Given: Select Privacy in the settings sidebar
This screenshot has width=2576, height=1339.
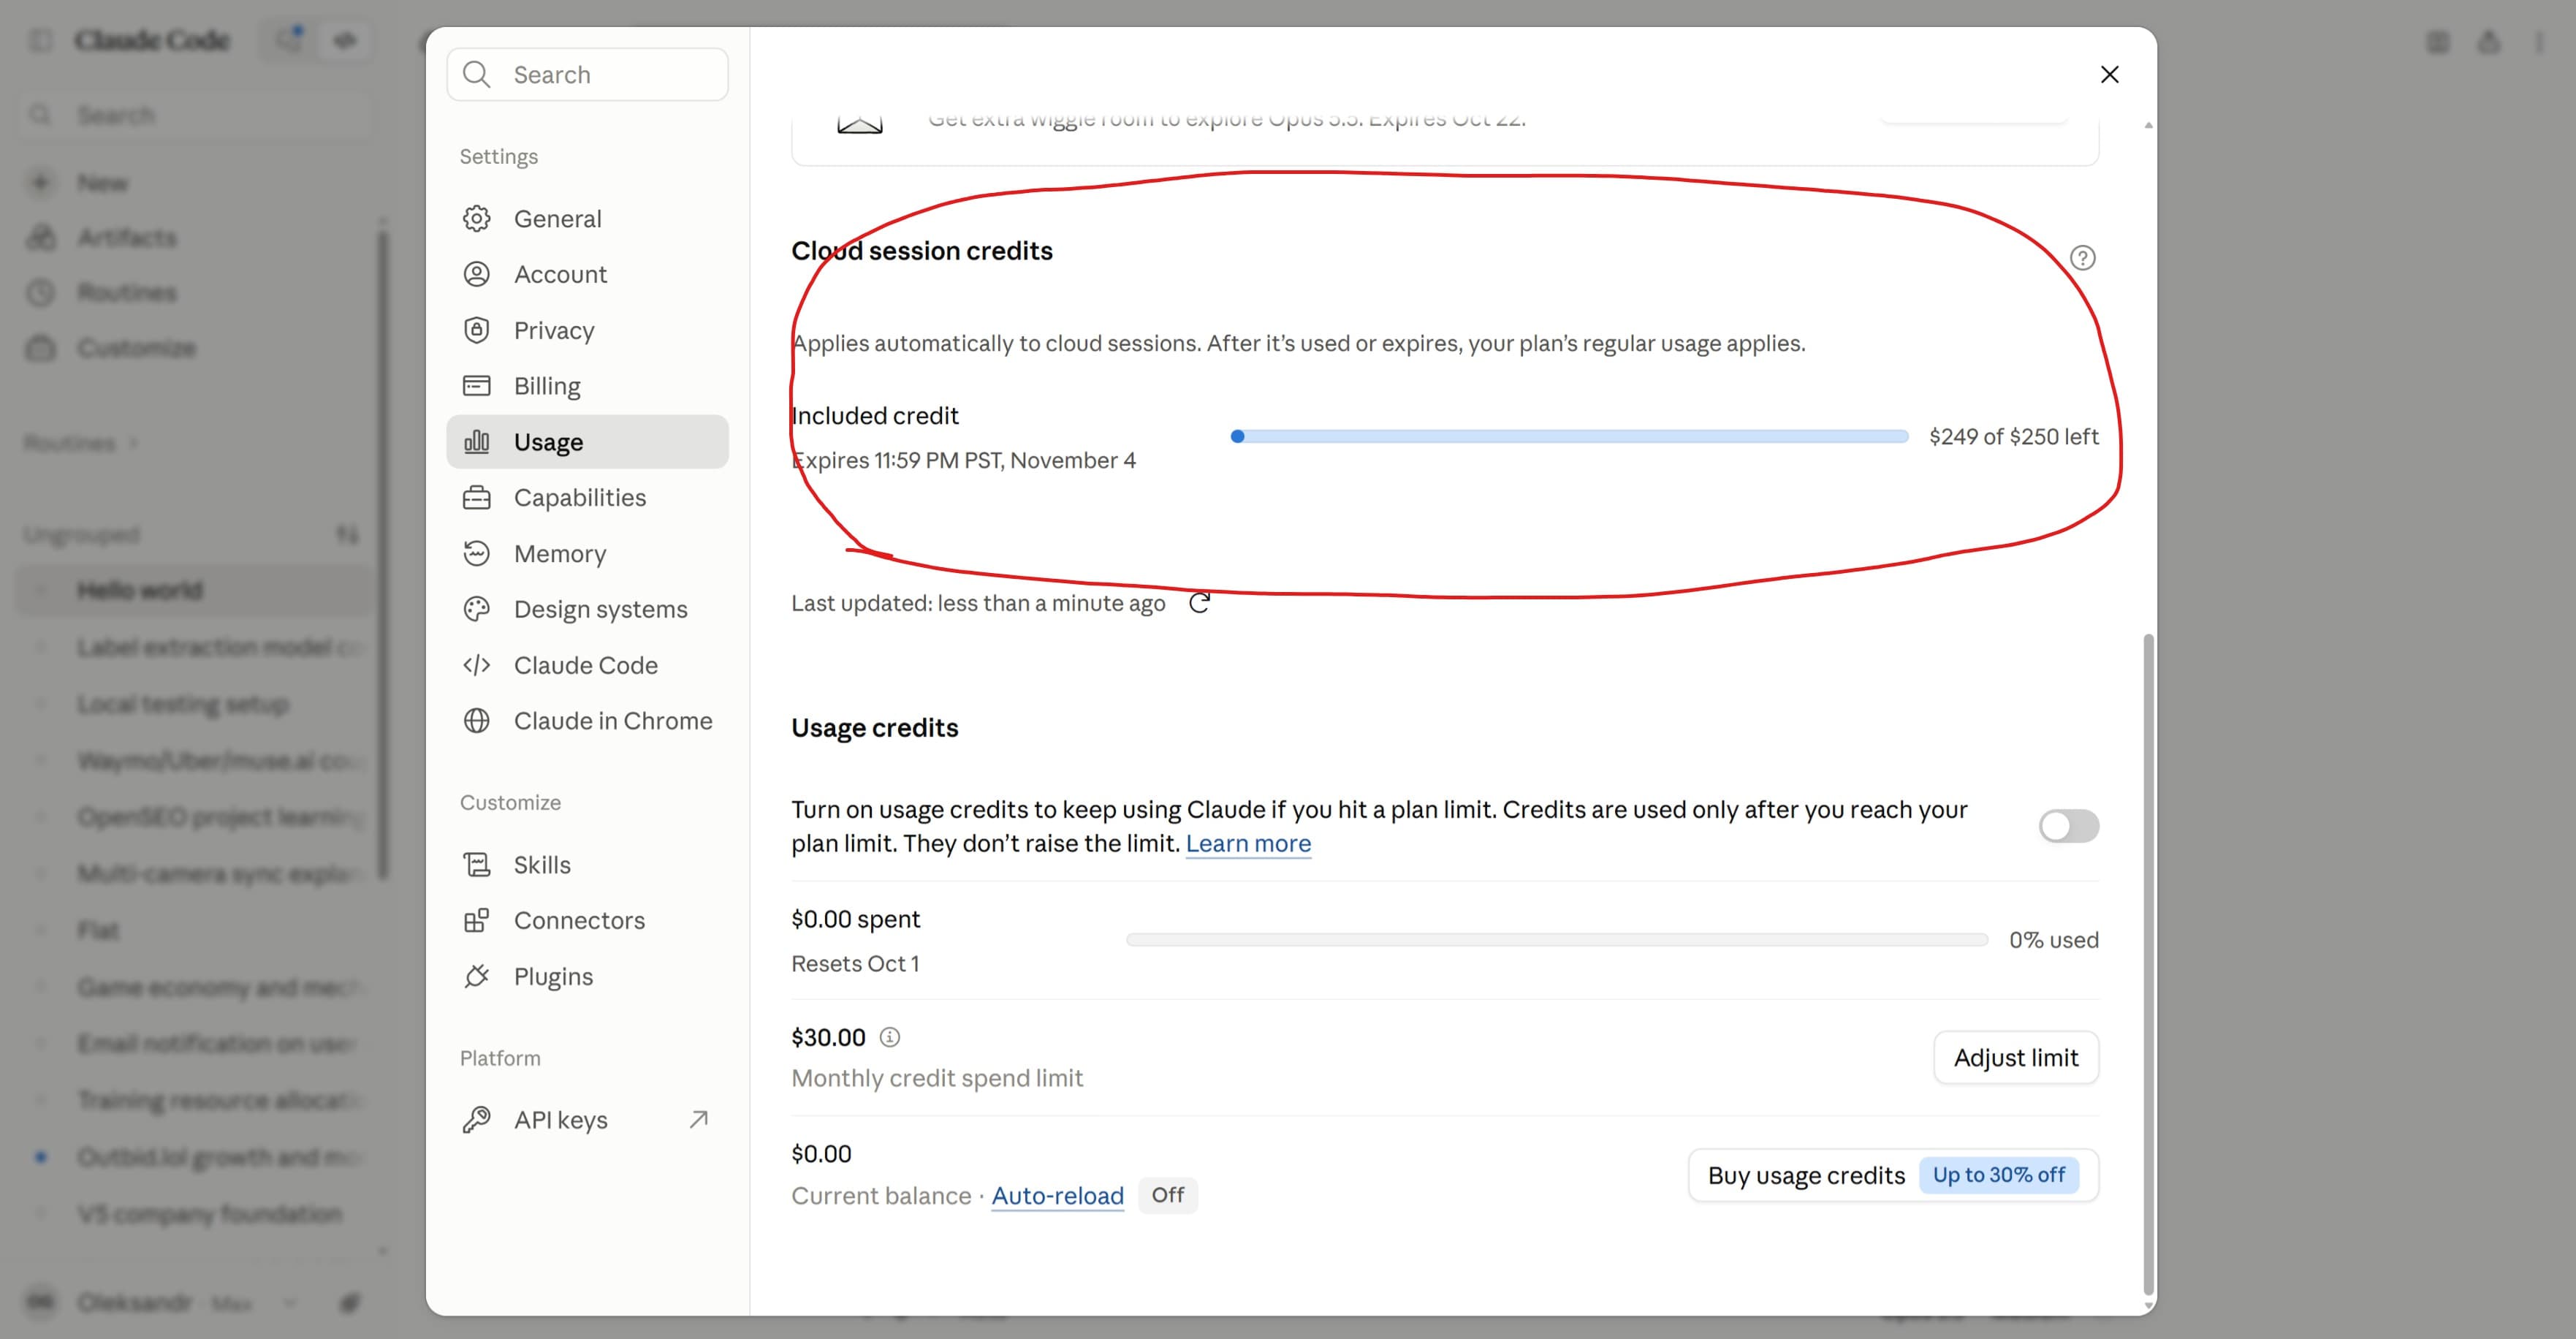Looking at the screenshot, I should click(x=587, y=330).
